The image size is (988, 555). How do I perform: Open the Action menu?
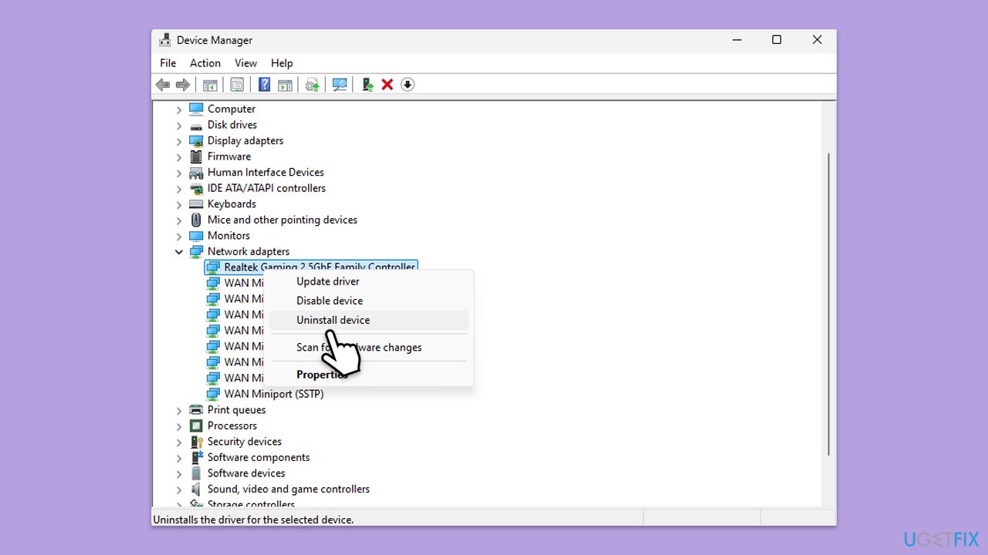coord(205,63)
